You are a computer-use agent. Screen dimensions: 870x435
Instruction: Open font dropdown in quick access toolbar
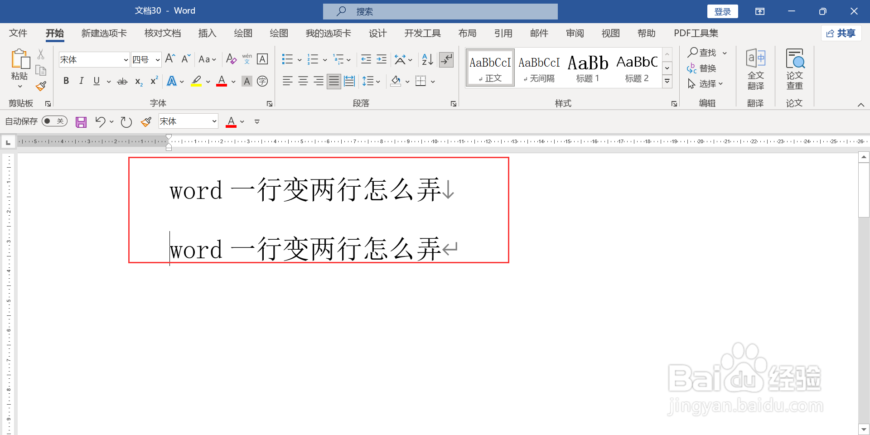214,121
